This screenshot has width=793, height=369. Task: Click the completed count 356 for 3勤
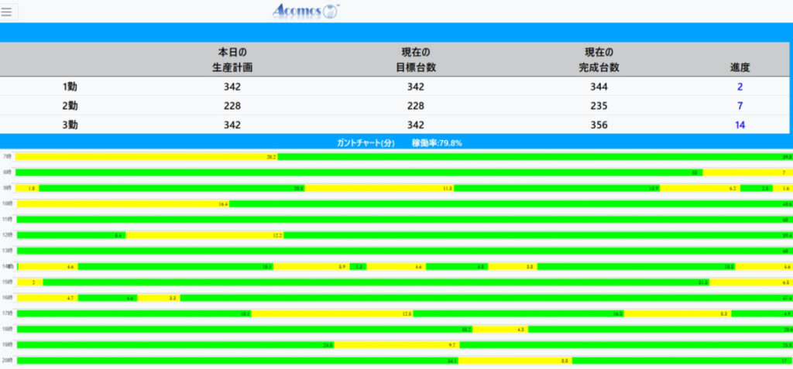click(599, 125)
